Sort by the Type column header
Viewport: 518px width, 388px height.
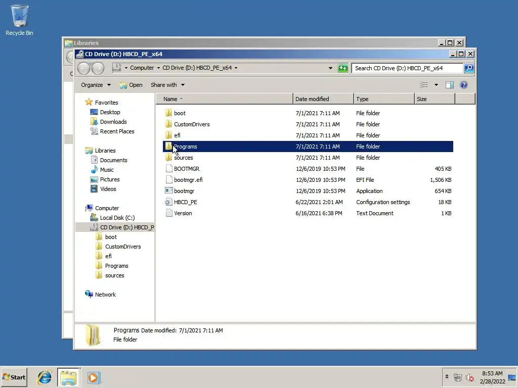pos(384,99)
